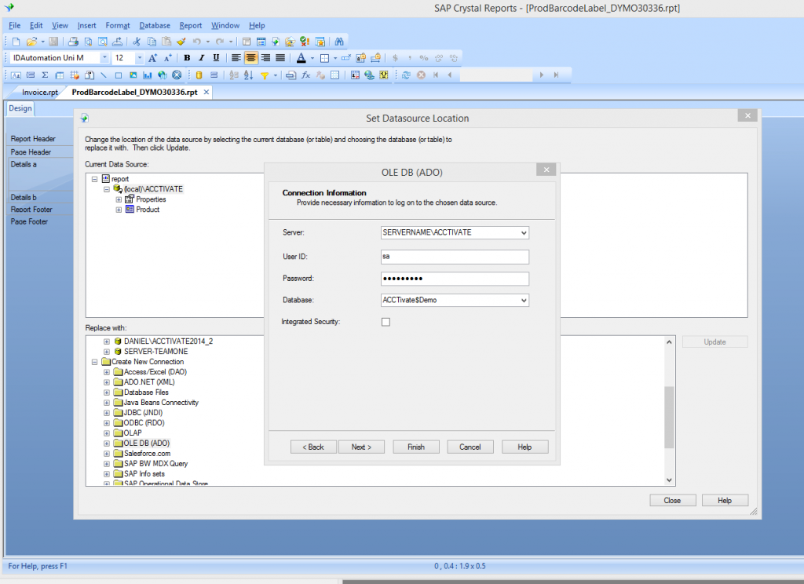804x584 pixels.
Task: Click Help in OLE DB dialog
Action: 524,447
